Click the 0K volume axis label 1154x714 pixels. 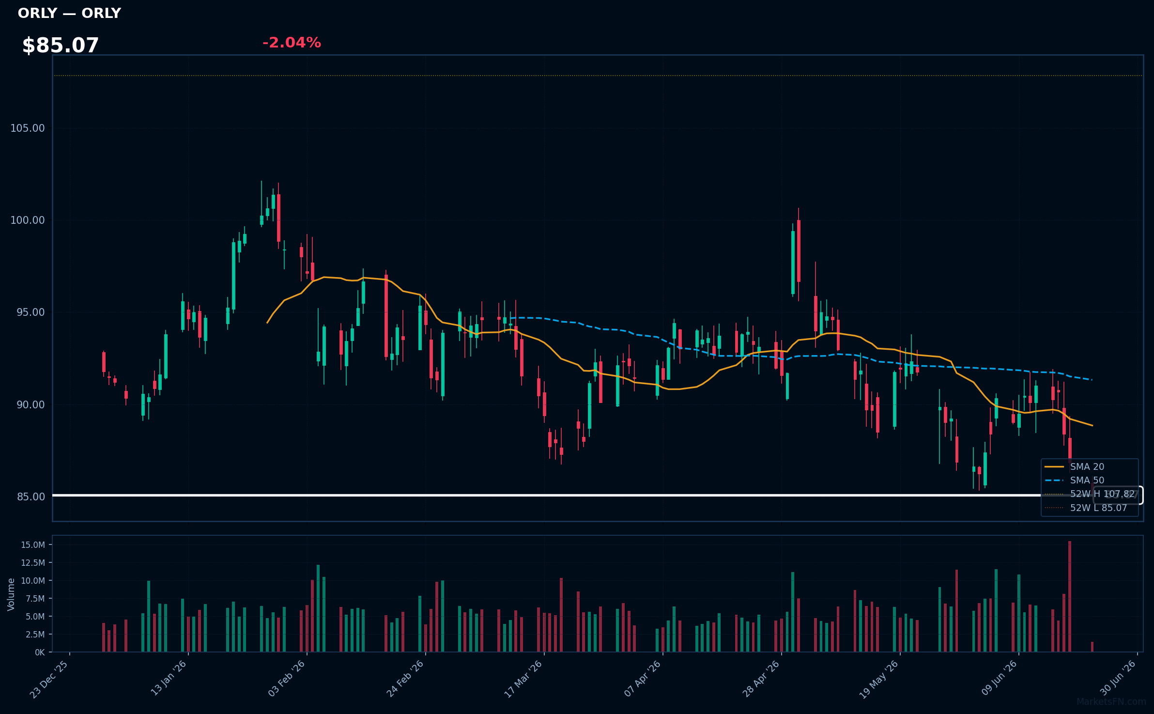click(40, 652)
